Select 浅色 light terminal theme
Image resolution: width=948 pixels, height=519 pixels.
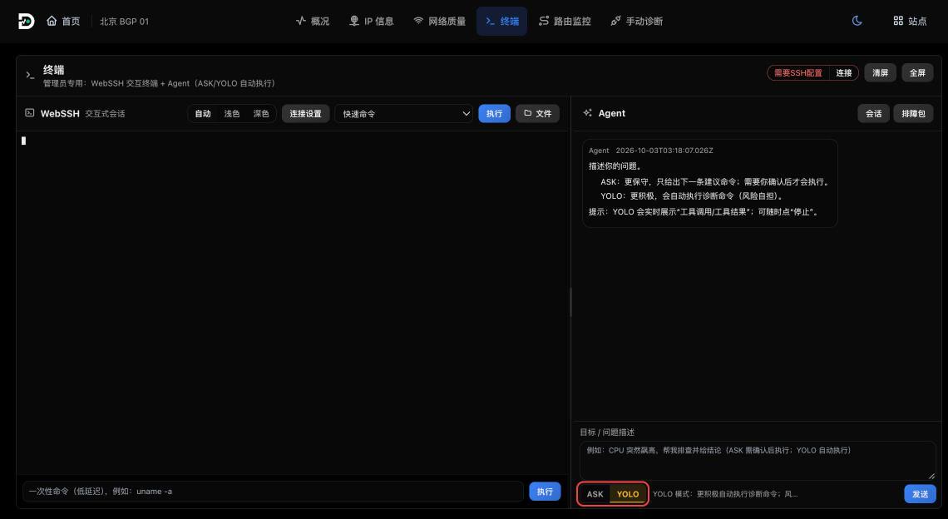tap(232, 114)
